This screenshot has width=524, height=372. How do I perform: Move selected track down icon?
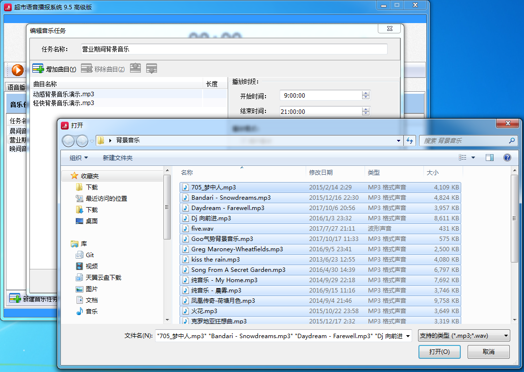tap(152, 68)
